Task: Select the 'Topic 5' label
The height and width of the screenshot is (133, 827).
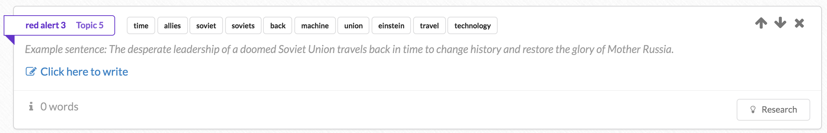Action: (90, 25)
